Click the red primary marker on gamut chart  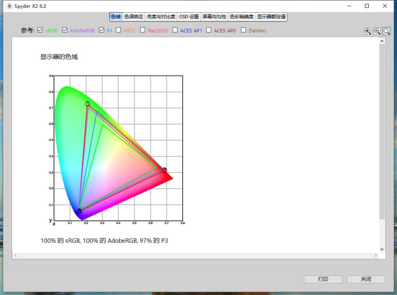(x=164, y=170)
